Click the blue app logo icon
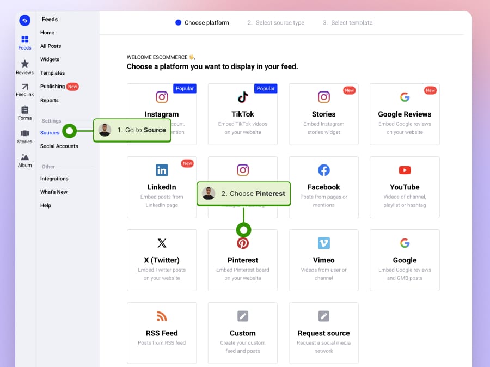Screen dimensions: 490x367 tap(24, 21)
